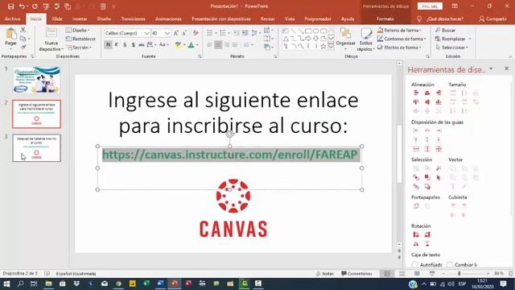Screen dimensions: 515x290
Task: Toggle bold (N) formatting
Action: pos(108,45)
